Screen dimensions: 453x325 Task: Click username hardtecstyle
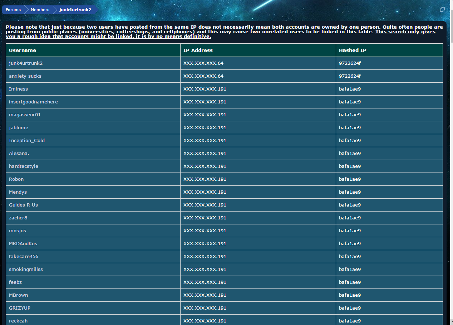24,166
